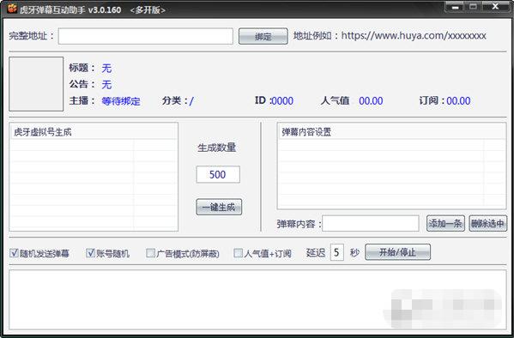Screen dimensions: 514x338
Task: Click the 延迟 seconds field showing 5
Action: (x=336, y=252)
